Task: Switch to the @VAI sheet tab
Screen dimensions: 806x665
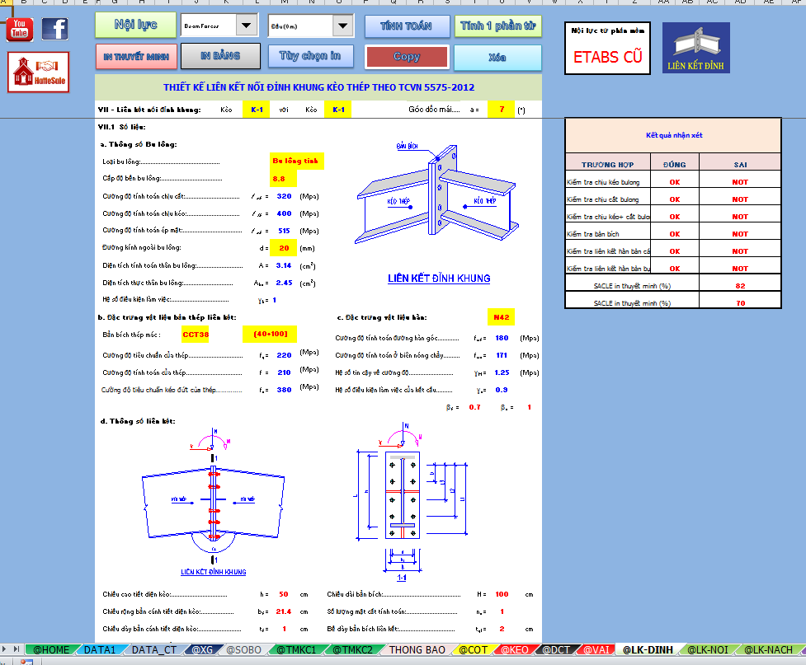Action: tap(596, 649)
